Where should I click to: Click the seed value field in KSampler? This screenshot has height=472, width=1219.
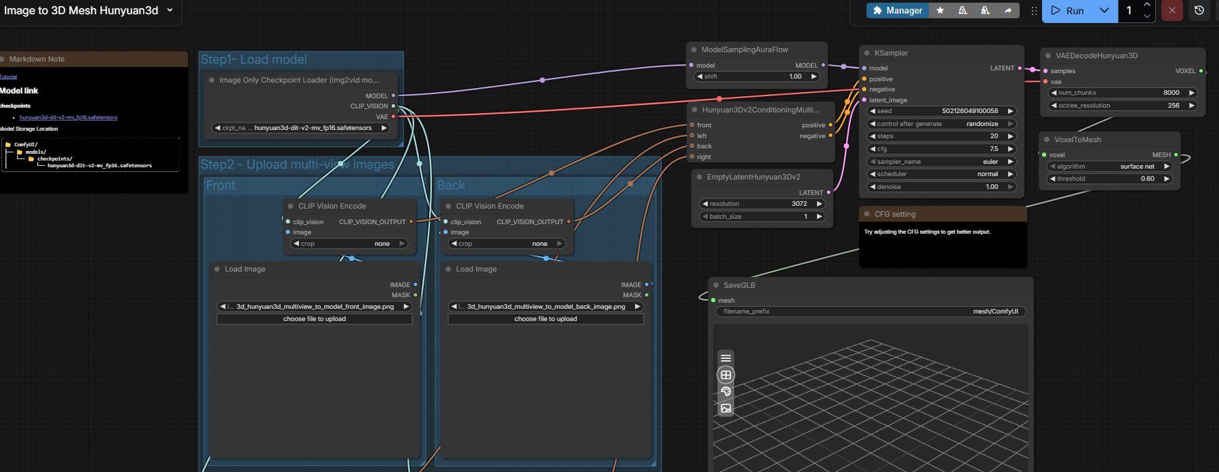click(x=942, y=111)
